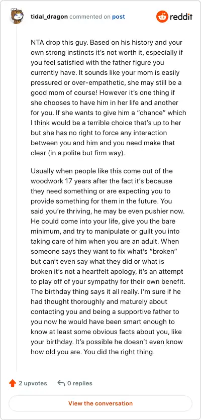This screenshot has height=420, width=201.
Task: Upvote the comment with the orange arrow
Action: pyautogui.click(x=13, y=383)
